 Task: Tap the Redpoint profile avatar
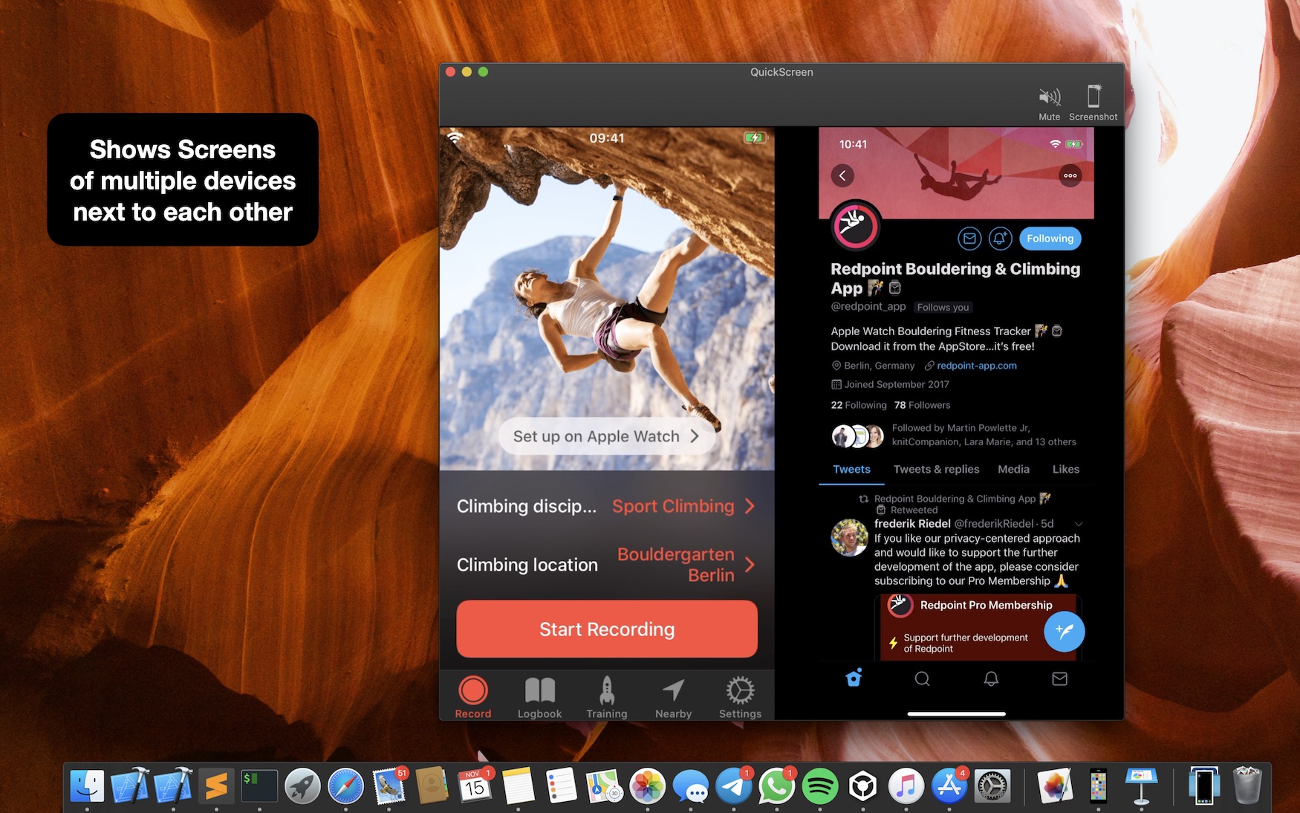[x=855, y=225]
